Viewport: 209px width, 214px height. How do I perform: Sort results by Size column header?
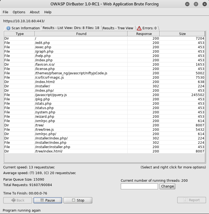click(x=182, y=34)
